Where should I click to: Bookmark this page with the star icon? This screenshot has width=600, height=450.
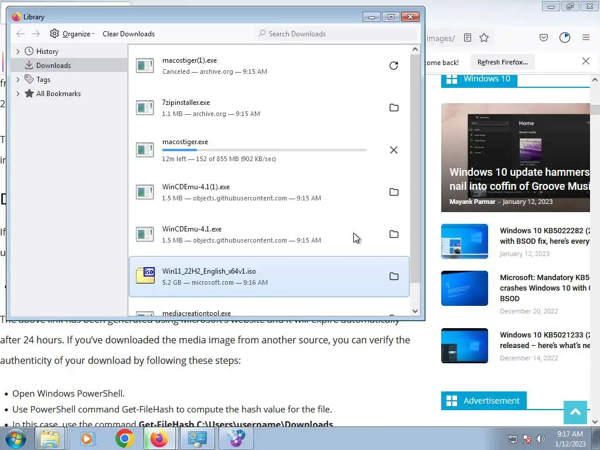click(x=484, y=37)
